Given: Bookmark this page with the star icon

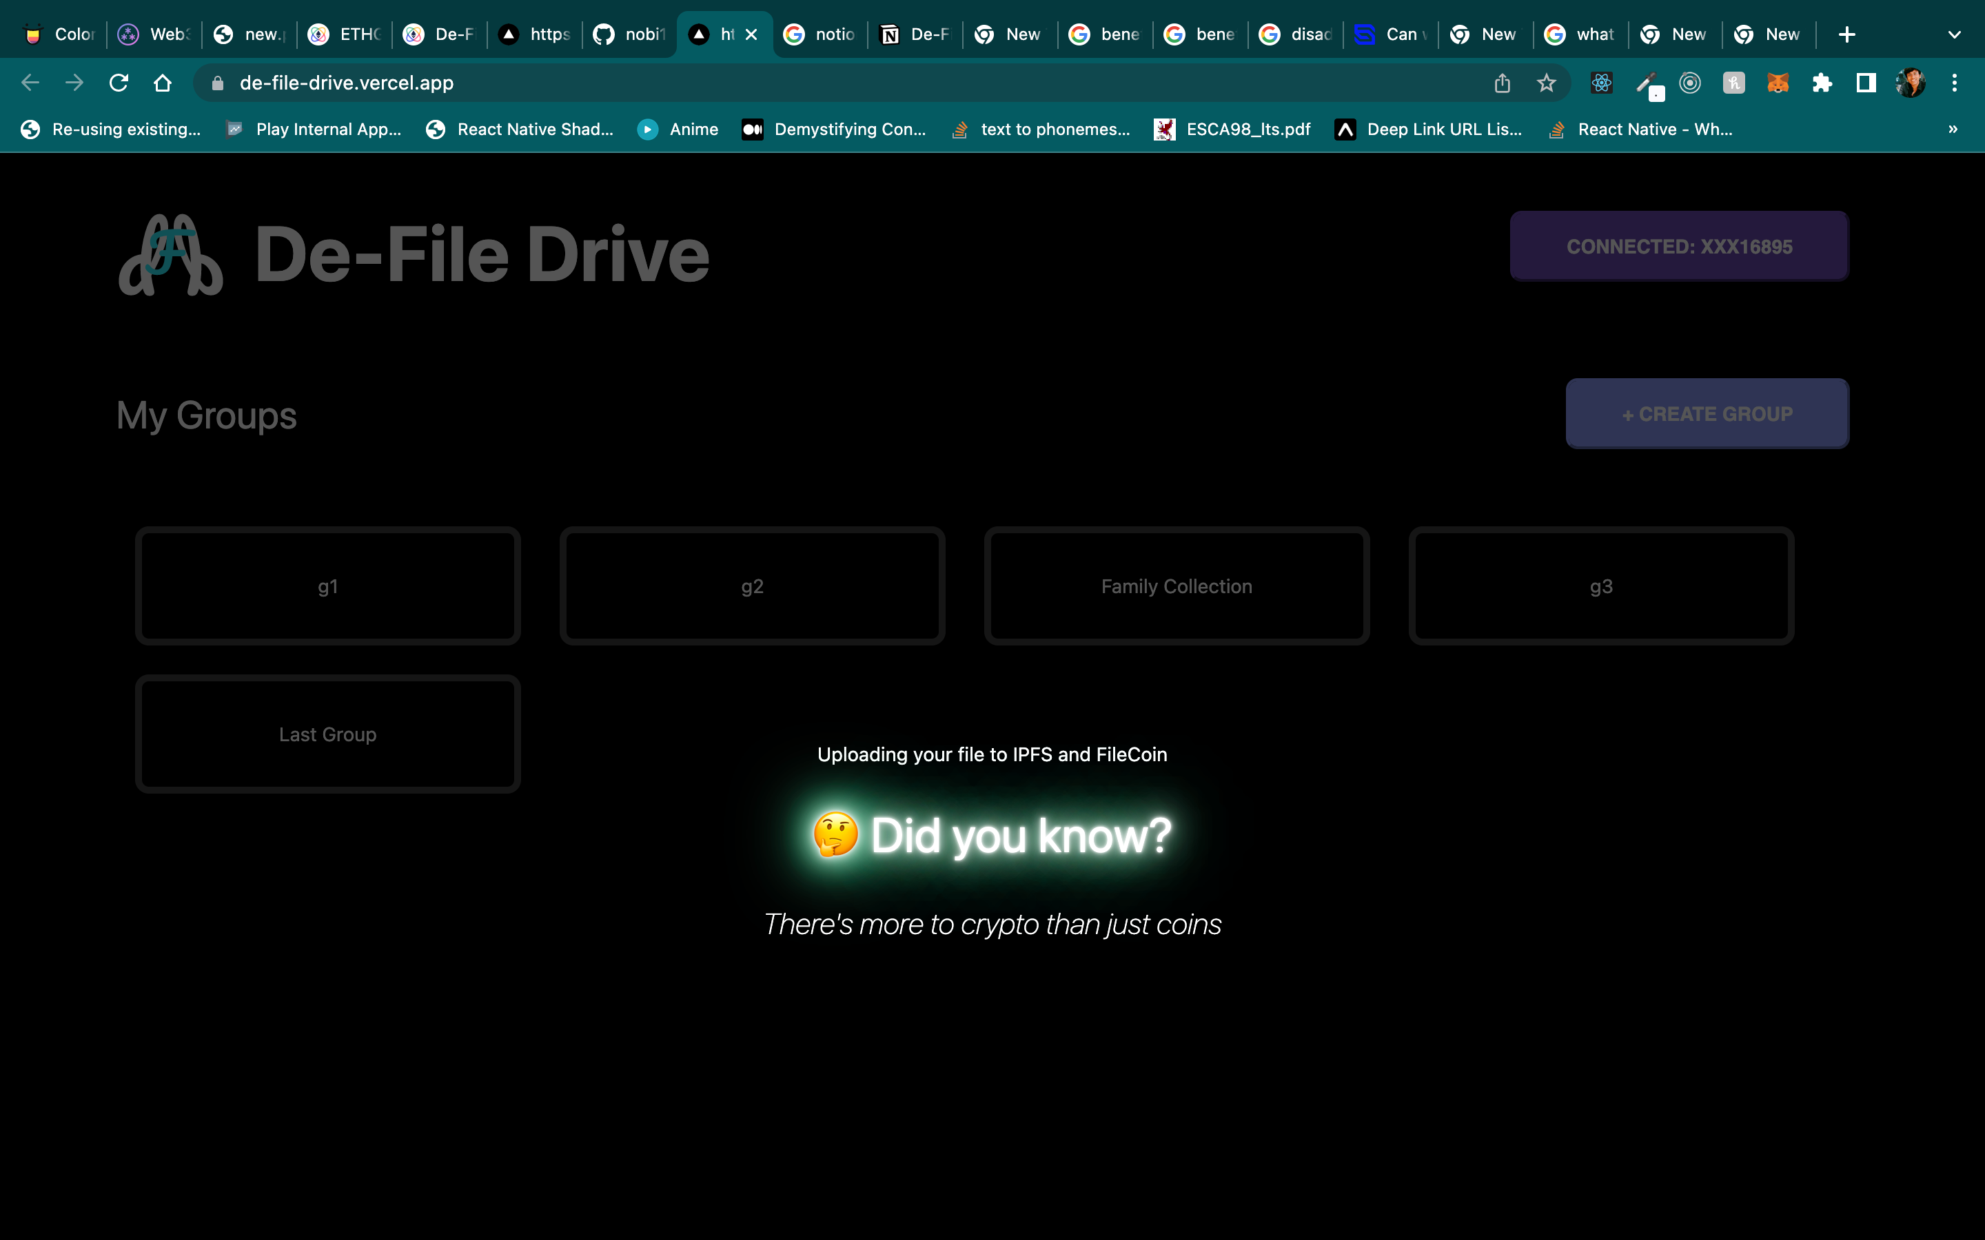Looking at the screenshot, I should pos(1546,83).
